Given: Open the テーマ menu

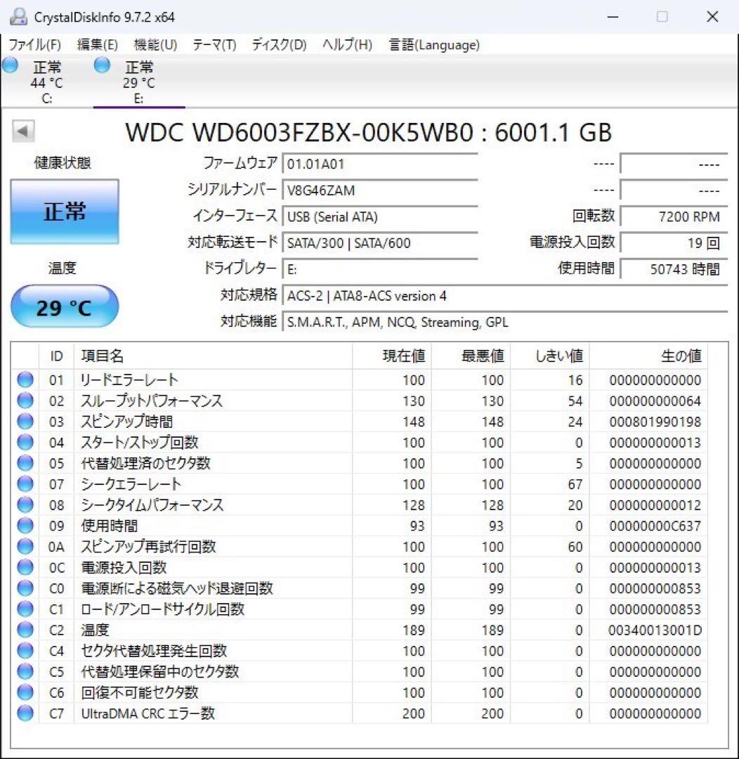Looking at the screenshot, I should tap(214, 44).
